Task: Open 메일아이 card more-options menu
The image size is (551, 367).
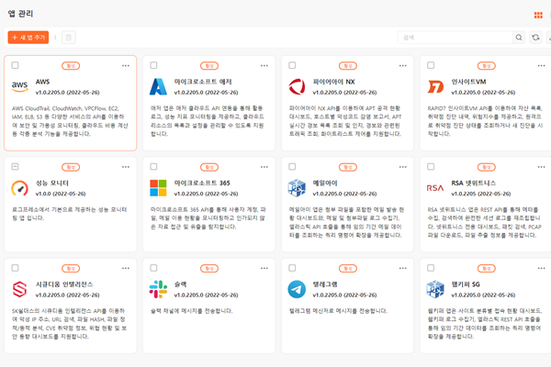Action: click(403, 167)
